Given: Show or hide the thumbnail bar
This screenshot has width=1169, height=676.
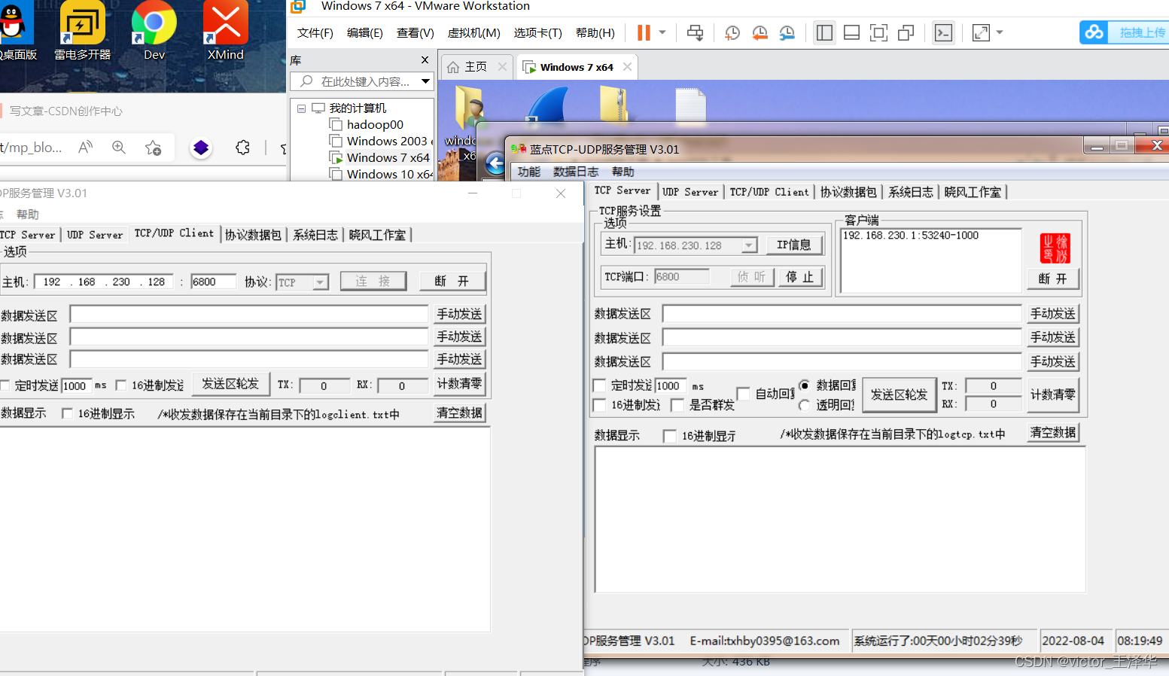Looking at the screenshot, I should [x=851, y=32].
